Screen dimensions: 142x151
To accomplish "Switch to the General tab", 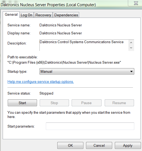I will (11, 15).
